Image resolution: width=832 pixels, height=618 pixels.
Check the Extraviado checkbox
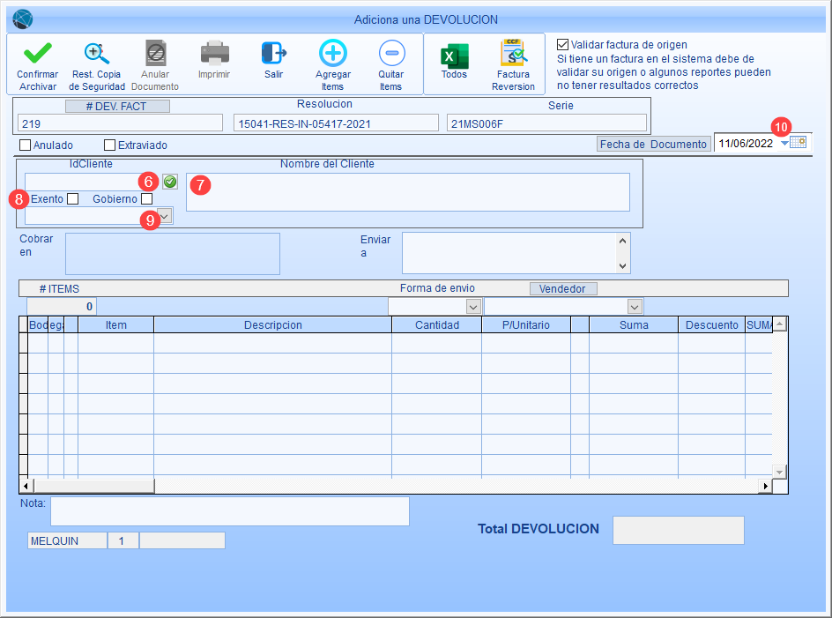pyautogui.click(x=110, y=145)
